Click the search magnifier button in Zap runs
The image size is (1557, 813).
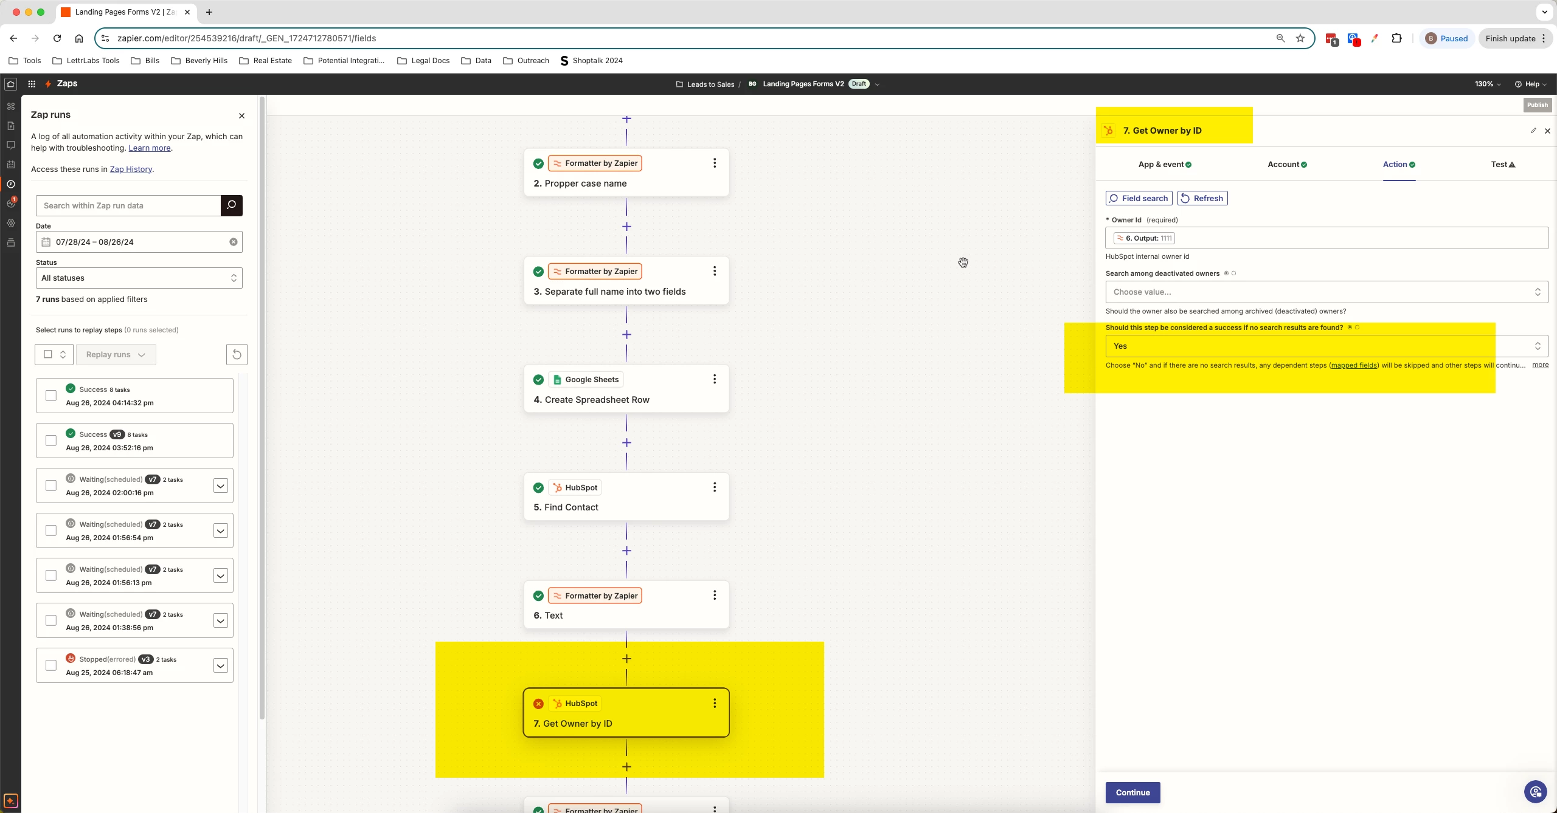[x=231, y=205]
